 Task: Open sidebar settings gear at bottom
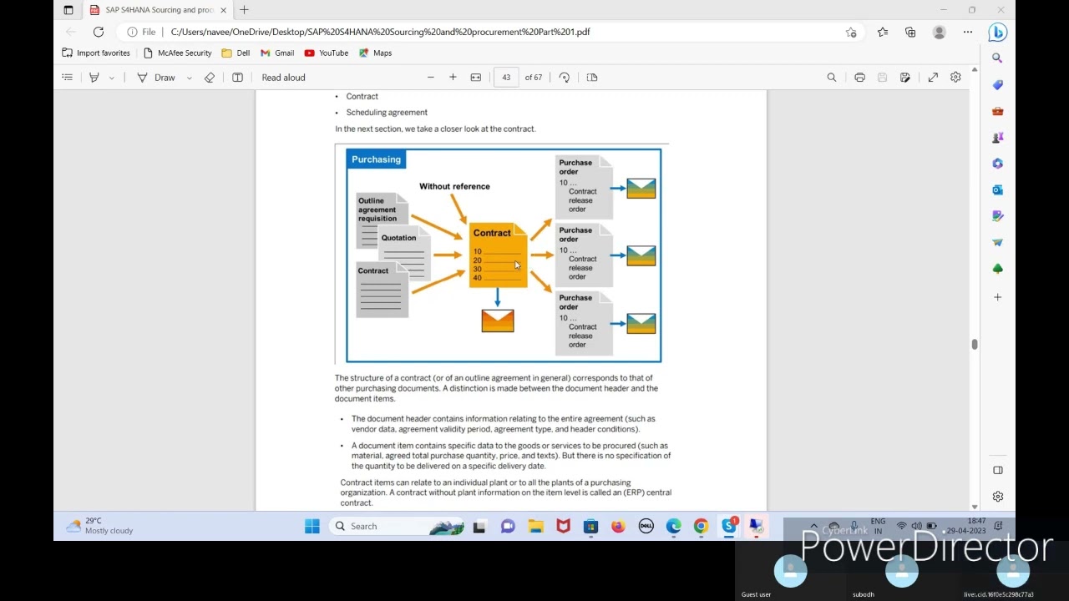[x=997, y=497]
